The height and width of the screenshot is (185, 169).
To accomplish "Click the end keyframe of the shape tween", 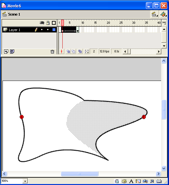I will pyautogui.click(x=78, y=30).
